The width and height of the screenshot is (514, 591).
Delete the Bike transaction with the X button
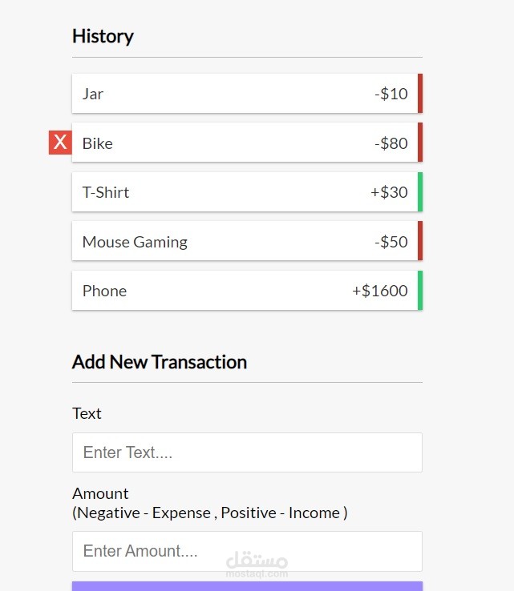(60, 143)
